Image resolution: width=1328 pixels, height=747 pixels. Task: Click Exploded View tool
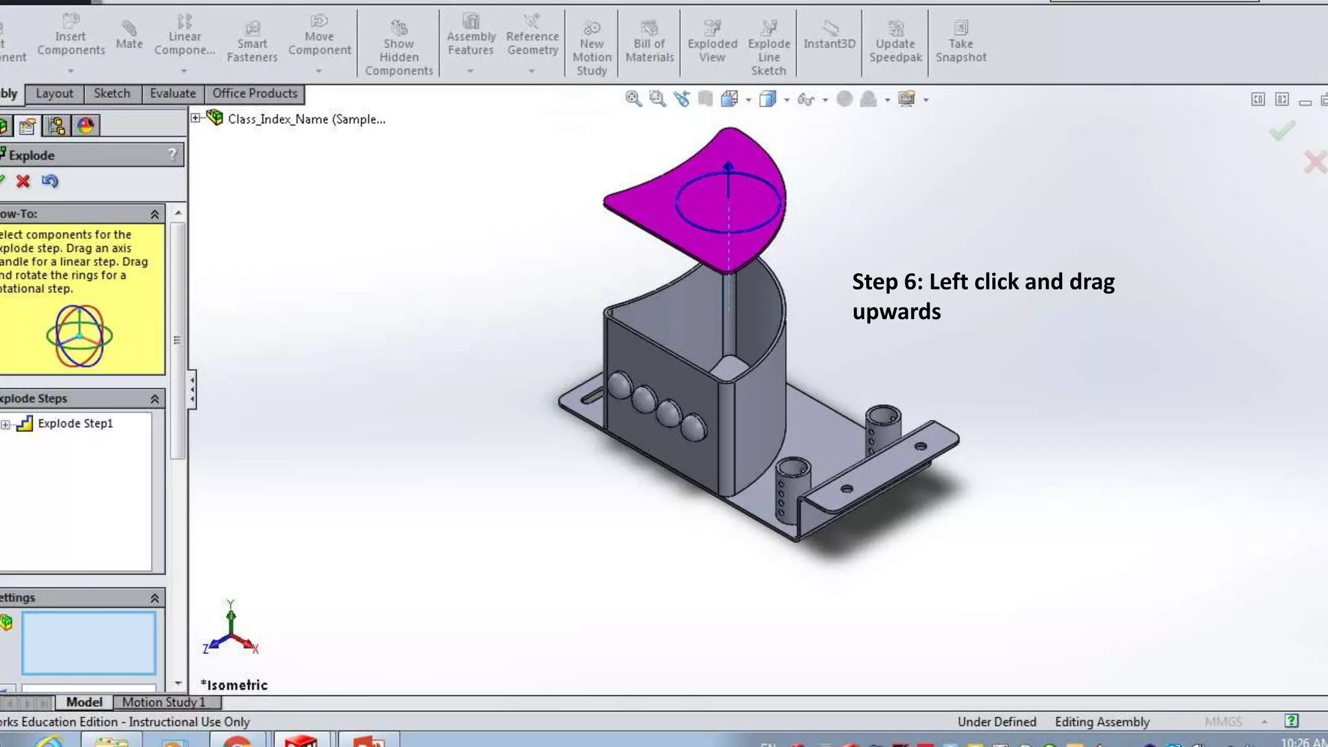click(712, 42)
